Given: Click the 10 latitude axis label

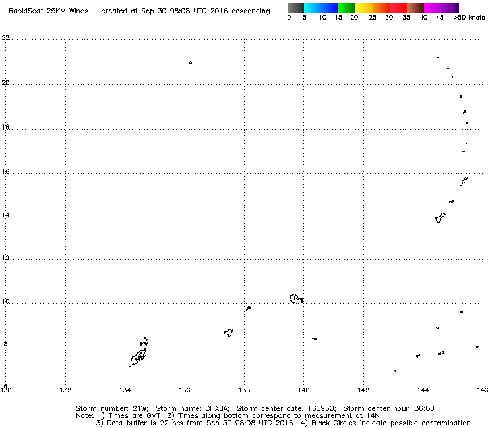Looking at the screenshot, I should 5,301.
